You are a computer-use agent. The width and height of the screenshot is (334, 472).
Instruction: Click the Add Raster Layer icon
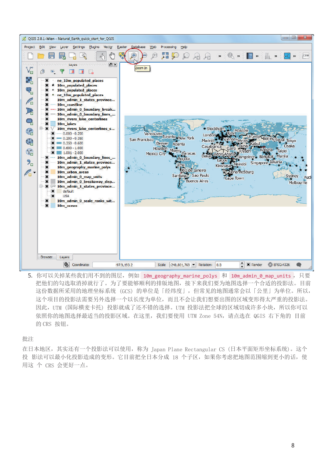(x=30, y=81)
